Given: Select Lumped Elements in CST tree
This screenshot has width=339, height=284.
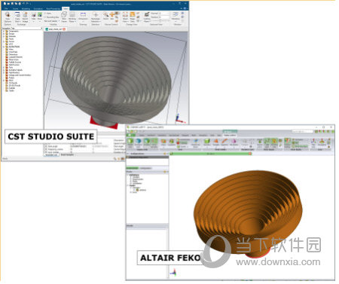Looking at the screenshot, I should click(16, 57).
